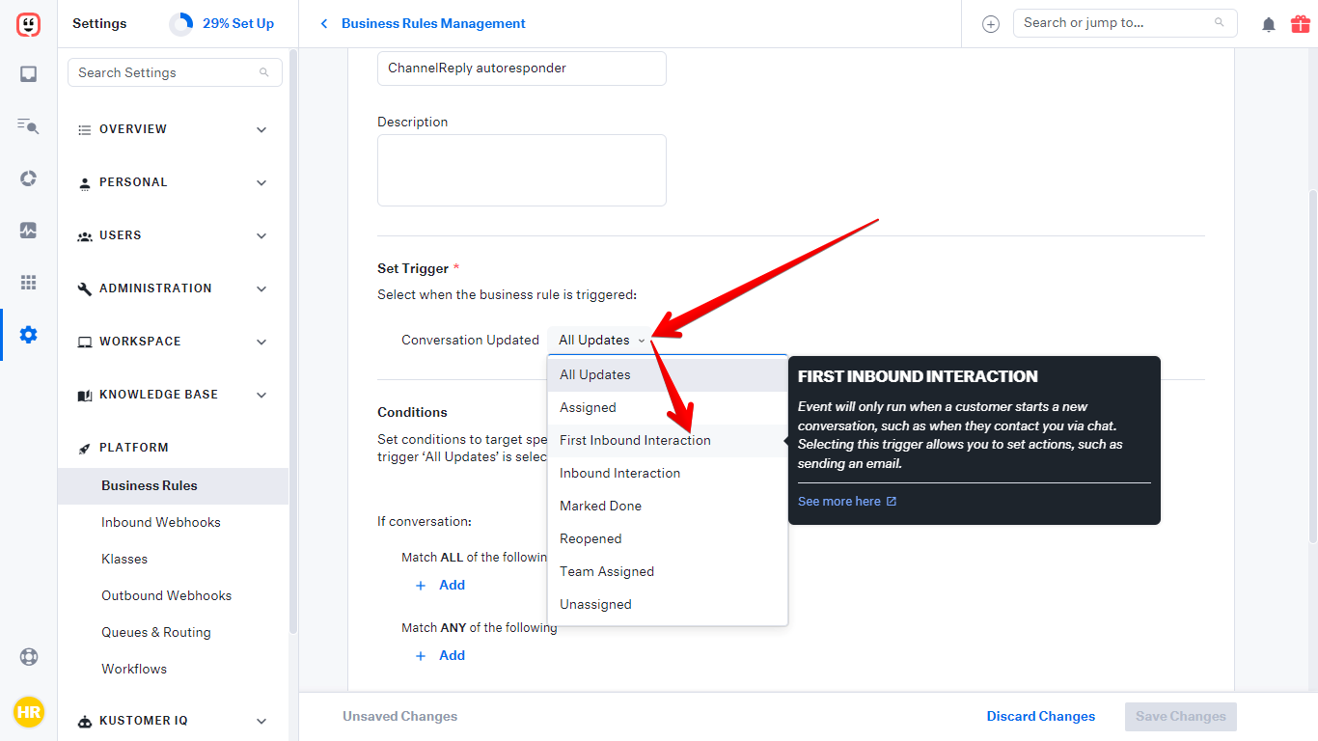The width and height of the screenshot is (1318, 741).
Task: Click the 29% setup progress circle
Action: pos(180,24)
